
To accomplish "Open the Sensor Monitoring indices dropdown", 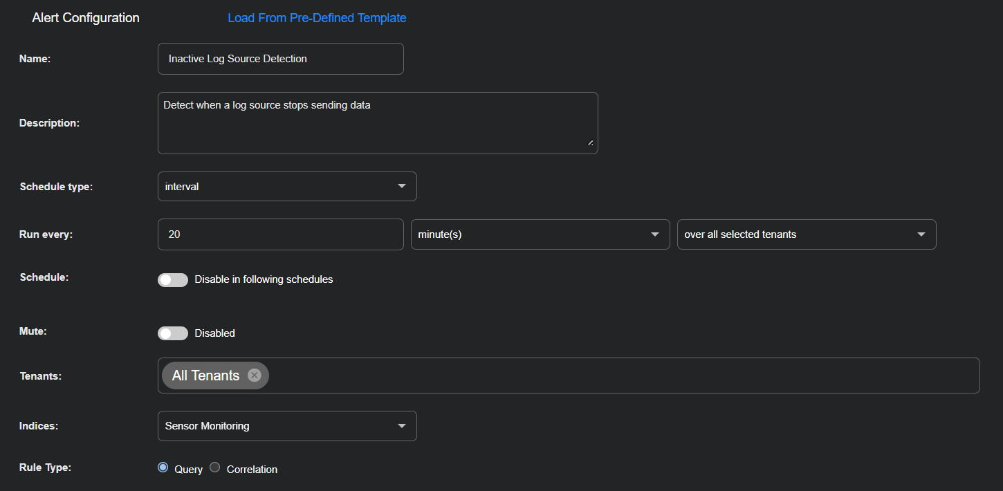I will [287, 426].
